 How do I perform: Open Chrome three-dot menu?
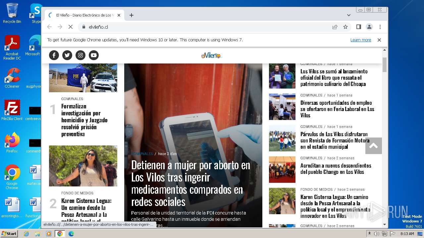click(x=380, y=27)
